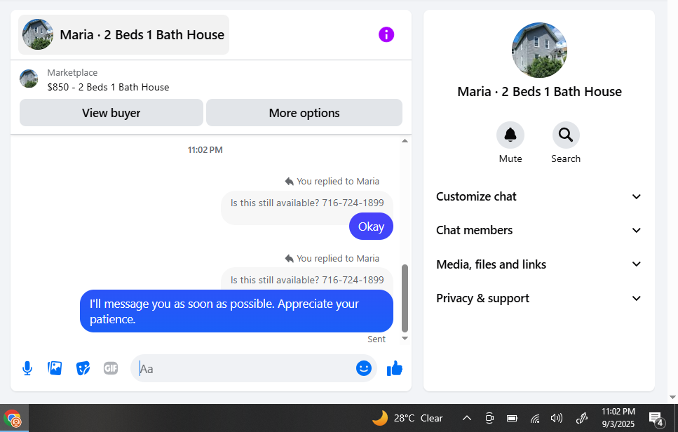Viewport: 678px width, 432px height.
Task: Open conversation information purple icon
Action: click(x=386, y=34)
